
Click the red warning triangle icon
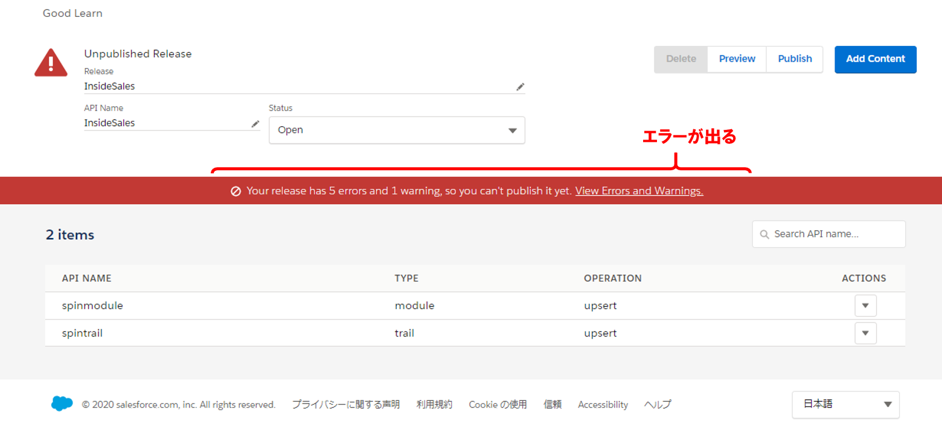(51, 63)
